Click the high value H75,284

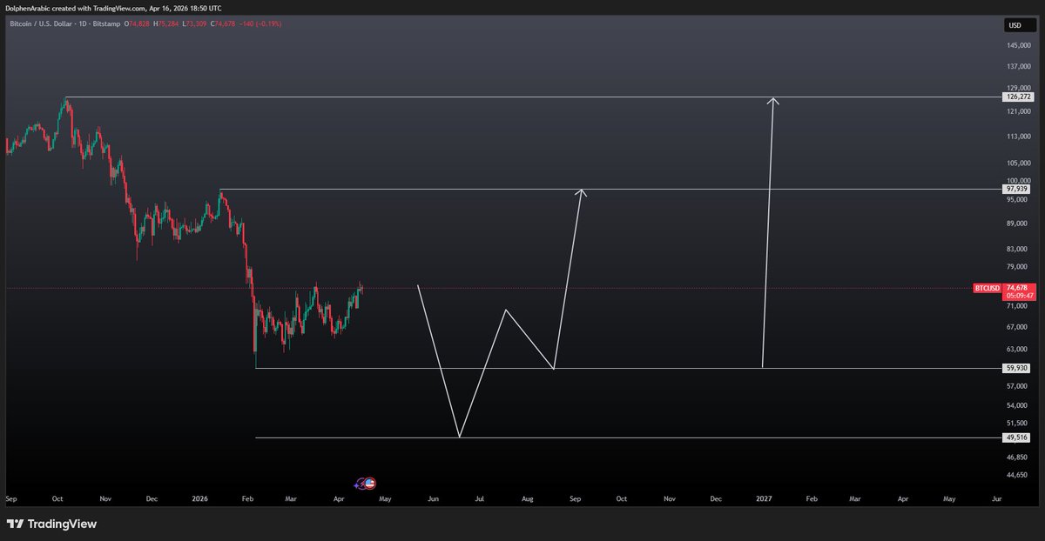coord(165,23)
